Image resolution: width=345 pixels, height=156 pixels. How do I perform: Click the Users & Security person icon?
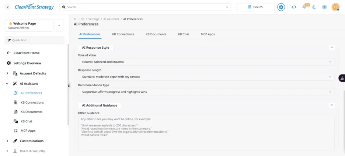coord(15,151)
